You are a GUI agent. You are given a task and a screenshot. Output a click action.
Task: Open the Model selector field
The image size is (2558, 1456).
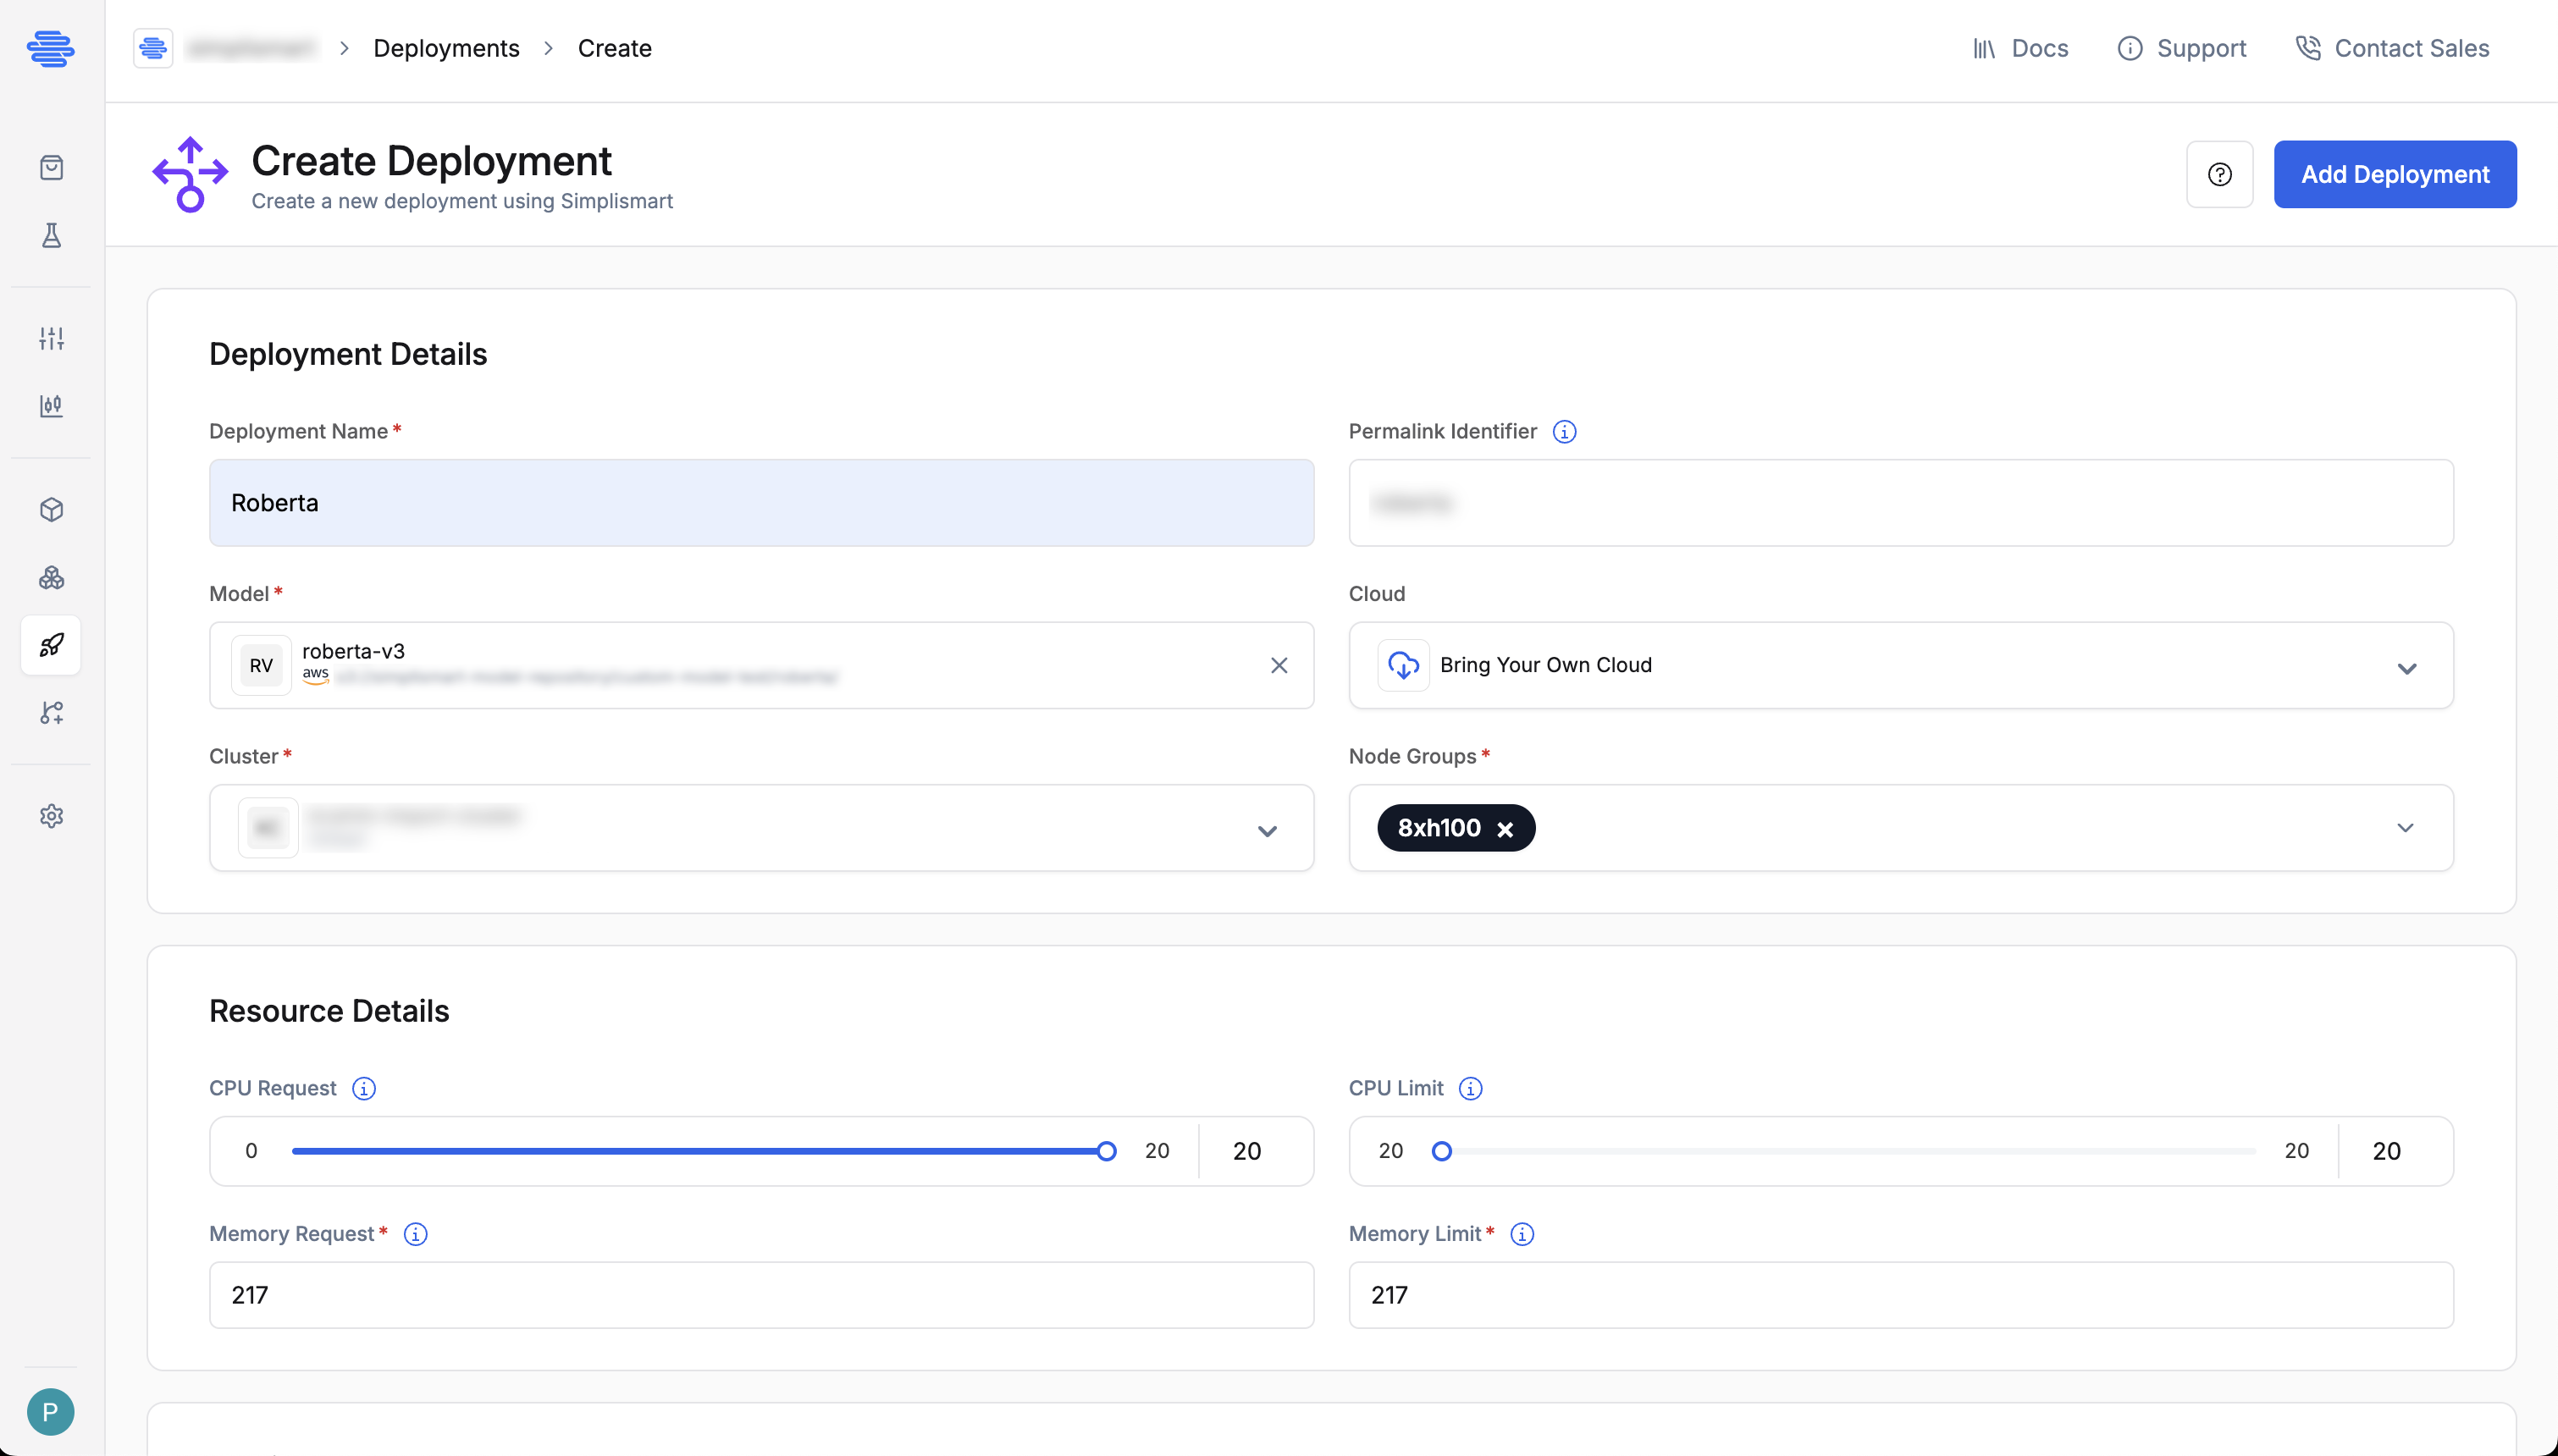(x=761, y=665)
